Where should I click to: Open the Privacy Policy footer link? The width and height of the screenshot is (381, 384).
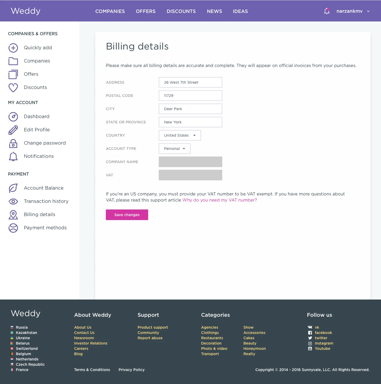click(x=131, y=370)
